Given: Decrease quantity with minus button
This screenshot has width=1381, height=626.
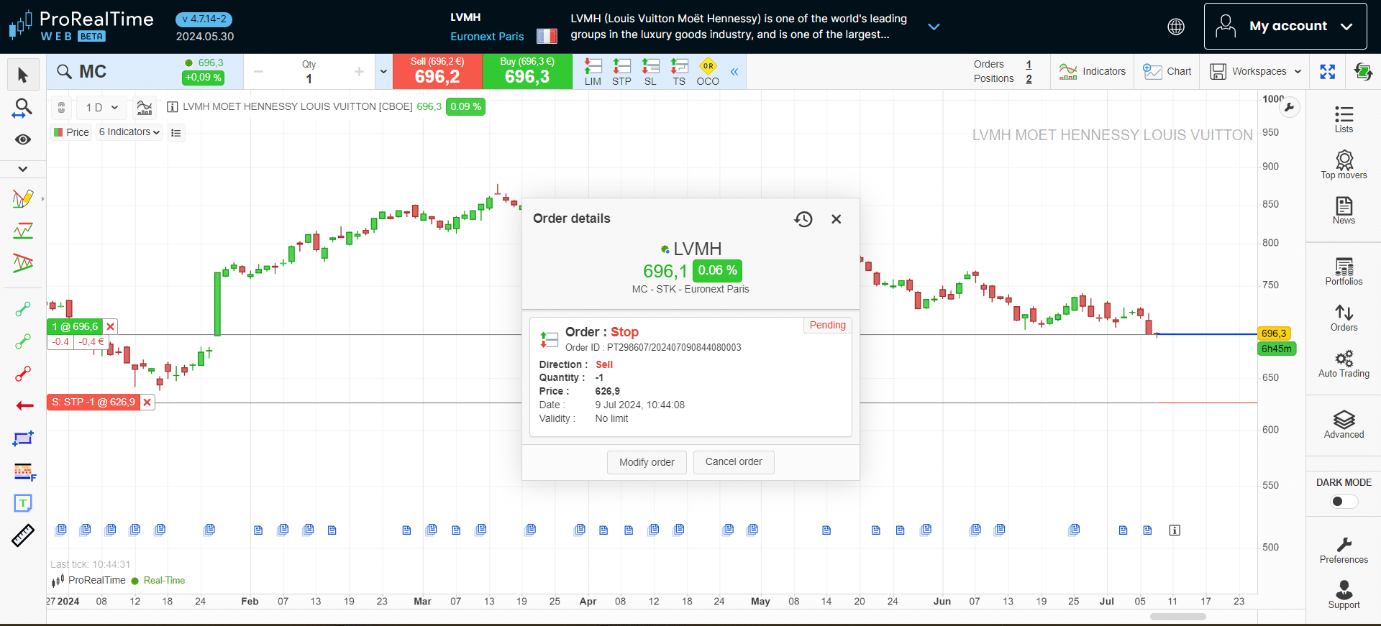Looking at the screenshot, I should tap(259, 71).
